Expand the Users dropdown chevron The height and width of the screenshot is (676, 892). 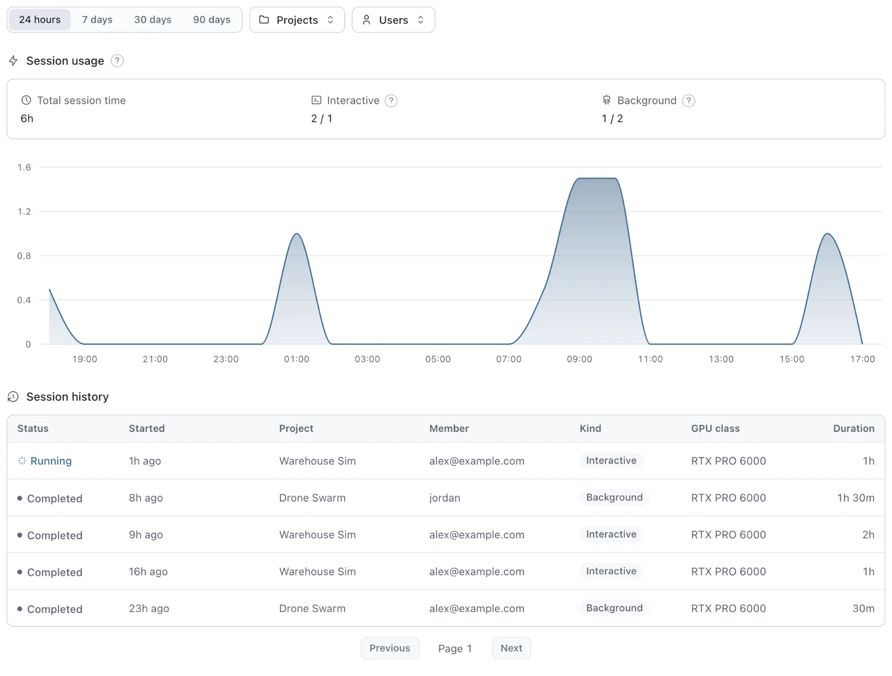(421, 20)
